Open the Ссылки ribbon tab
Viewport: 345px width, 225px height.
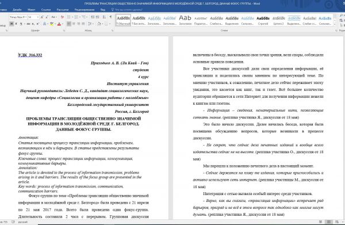point(46,10)
